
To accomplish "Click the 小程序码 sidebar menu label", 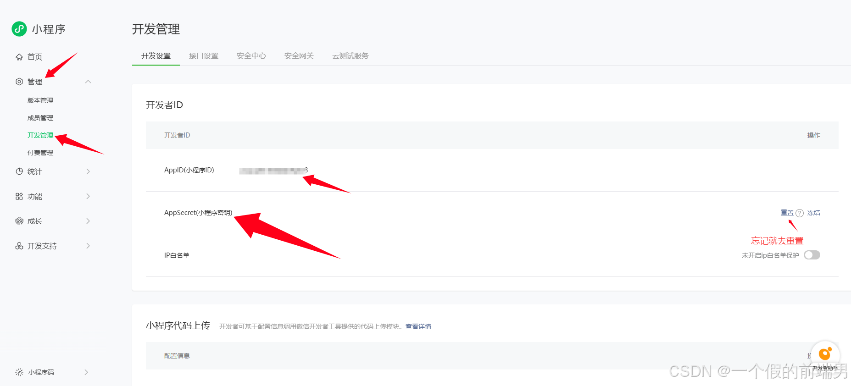I will pyautogui.click(x=41, y=372).
